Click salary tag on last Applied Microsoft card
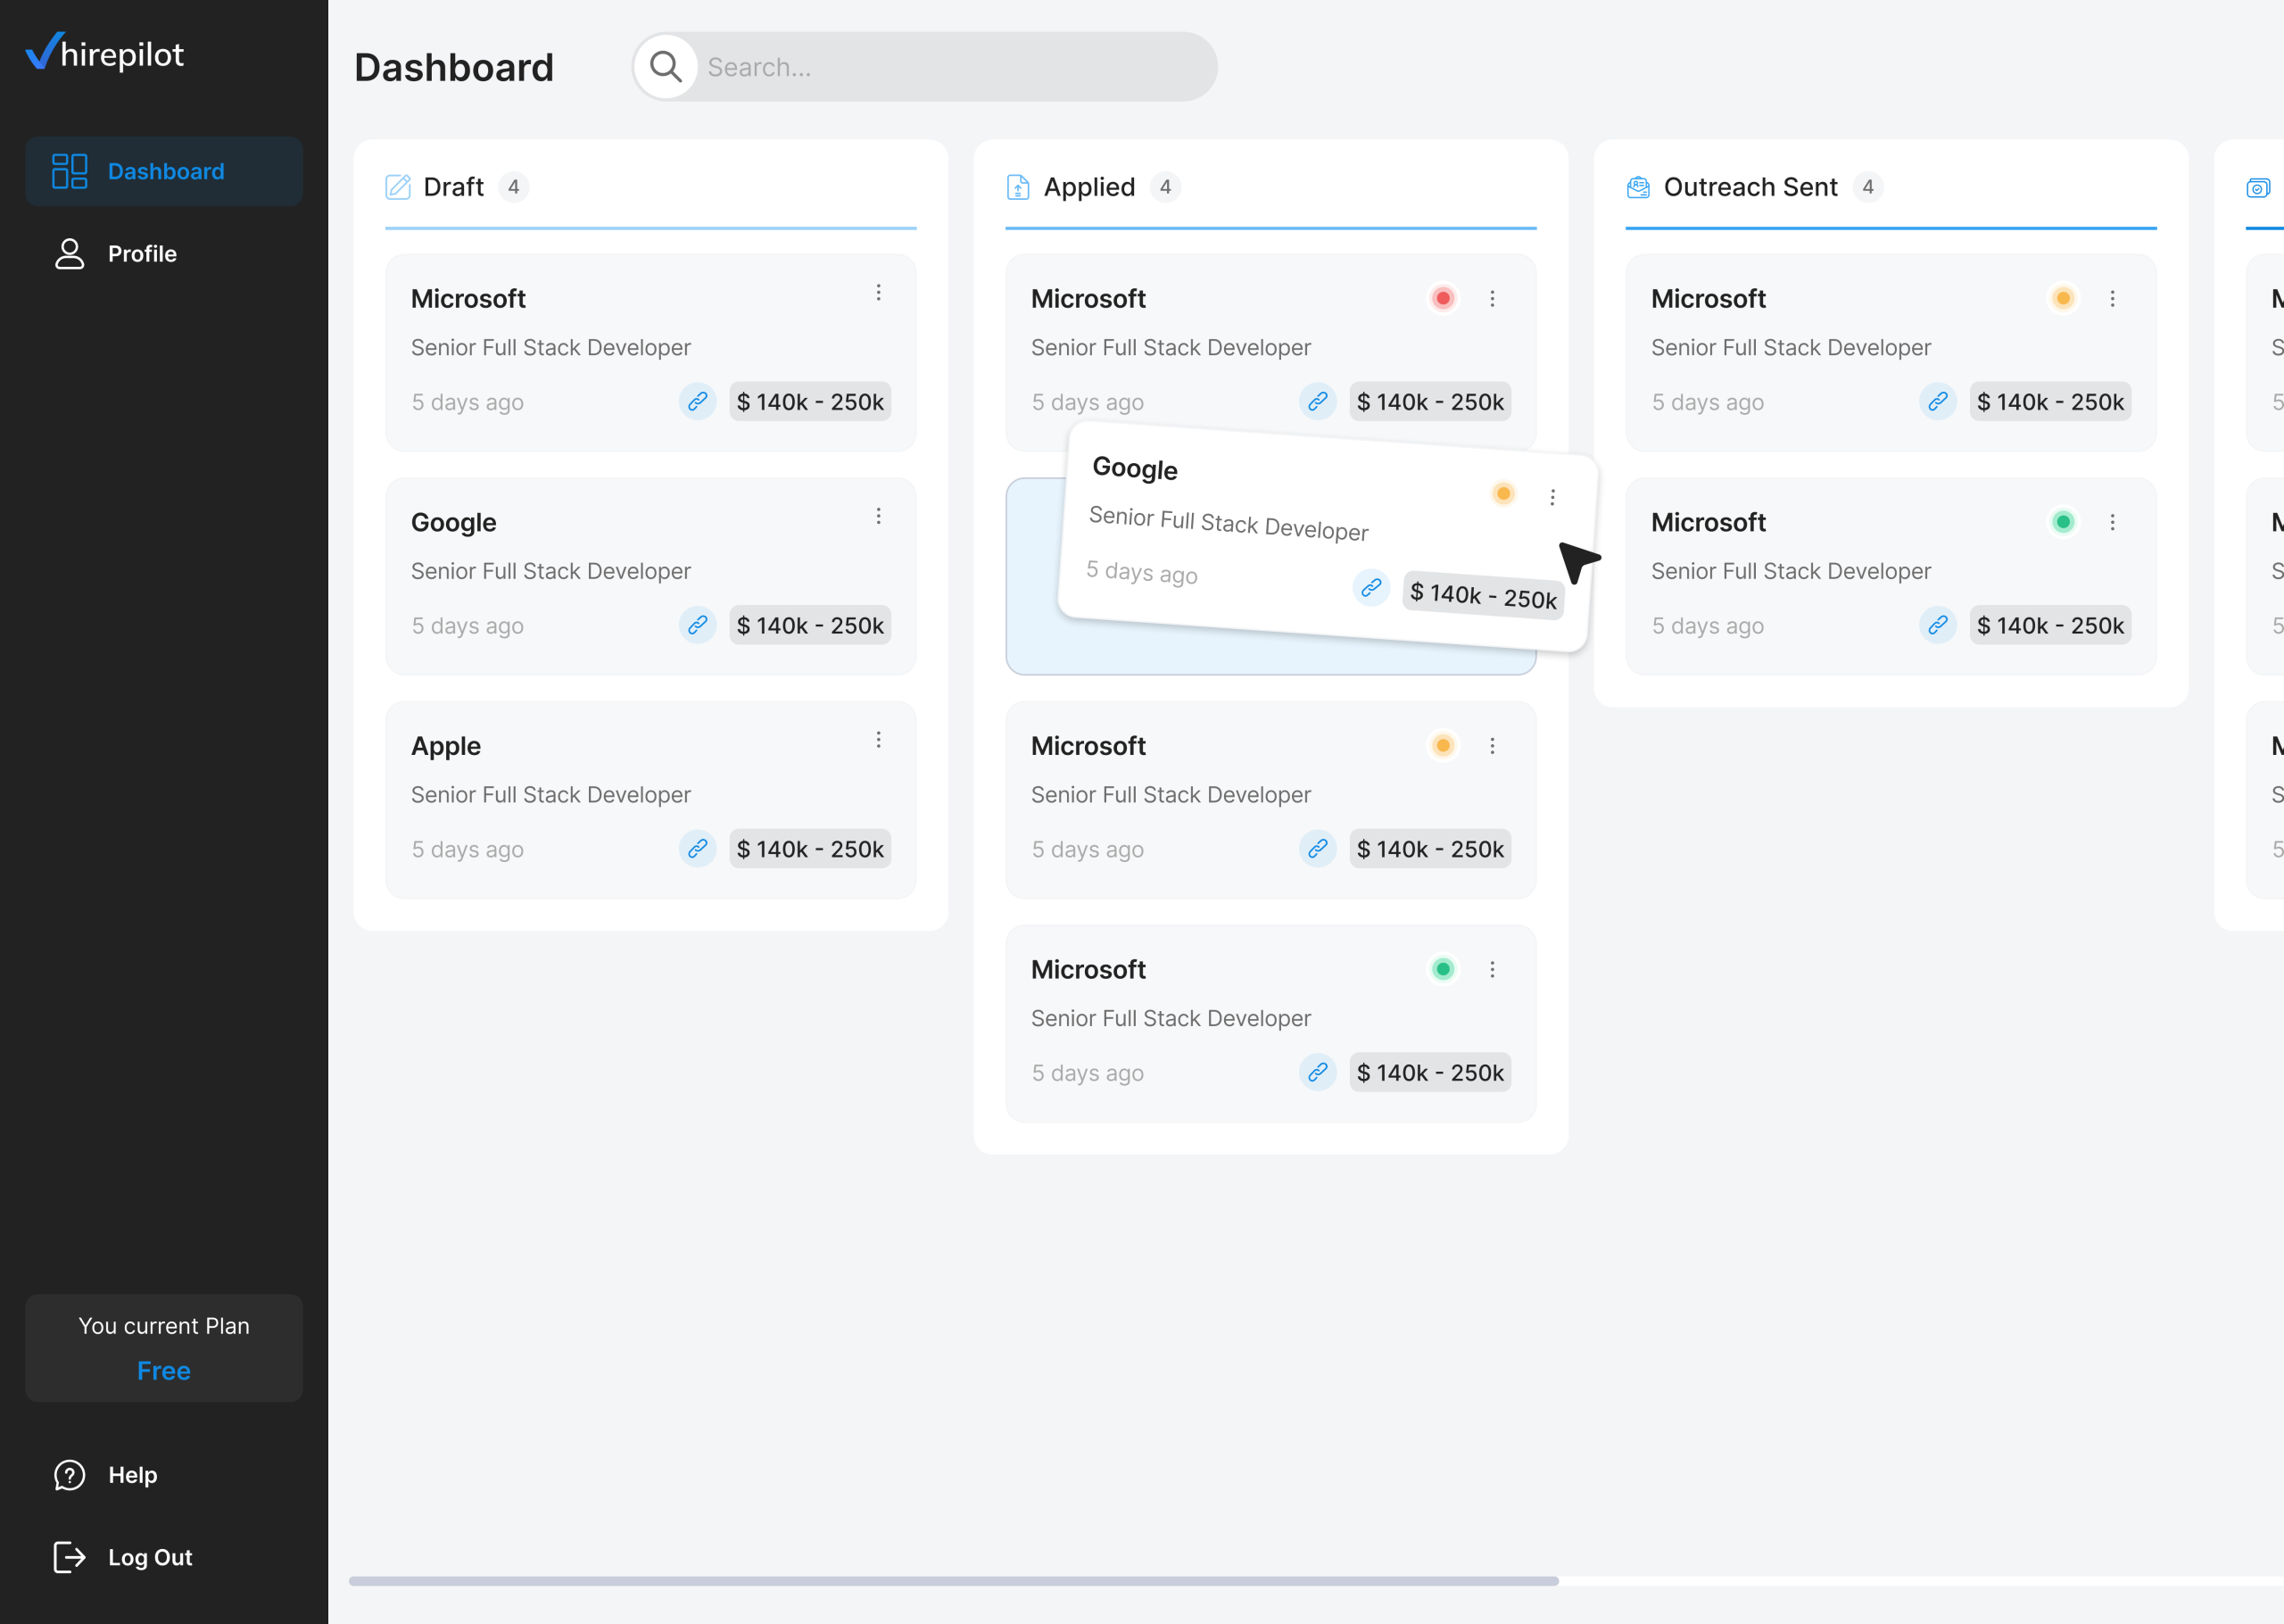The width and height of the screenshot is (2284, 1624). pyautogui.click(x=1429, y=1072)
